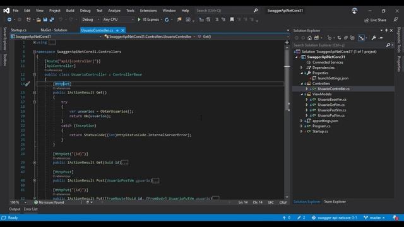Open the File menu
The image size is (404, 227).
click(x=16, y=11)
